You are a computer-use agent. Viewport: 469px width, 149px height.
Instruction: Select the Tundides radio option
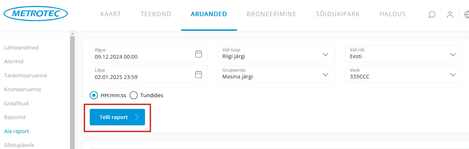pyautogui.click(x=134, y=95)
